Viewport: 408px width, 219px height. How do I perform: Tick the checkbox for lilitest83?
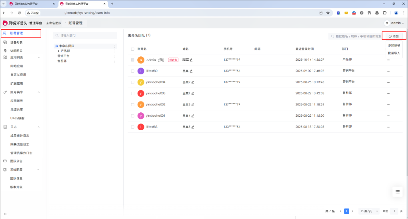(x=133, y=127)
